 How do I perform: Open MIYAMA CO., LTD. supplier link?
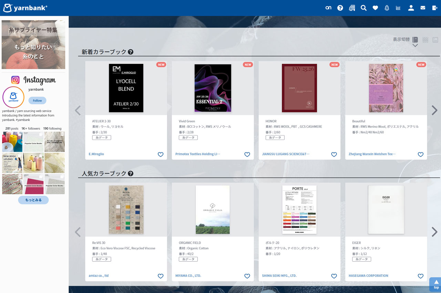click(x=188, y=275)
